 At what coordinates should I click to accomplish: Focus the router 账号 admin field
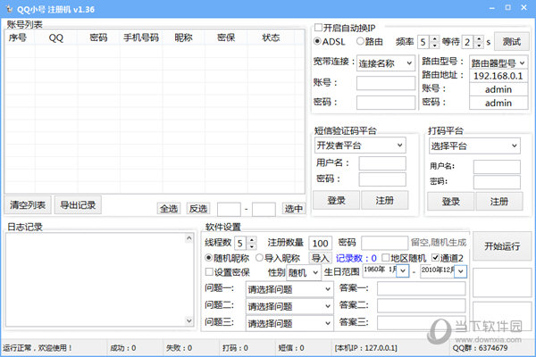click(x=498, y=89)
